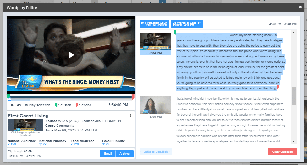This screenshot has height=165, width=307.
Task: Click the Genre Community line
Action: 60,126
